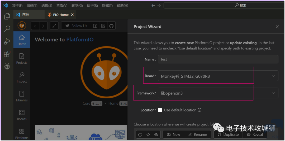This screenshot has height=141, width=285.
Task: Show favorites with the star icon
Action: (148, 134)
